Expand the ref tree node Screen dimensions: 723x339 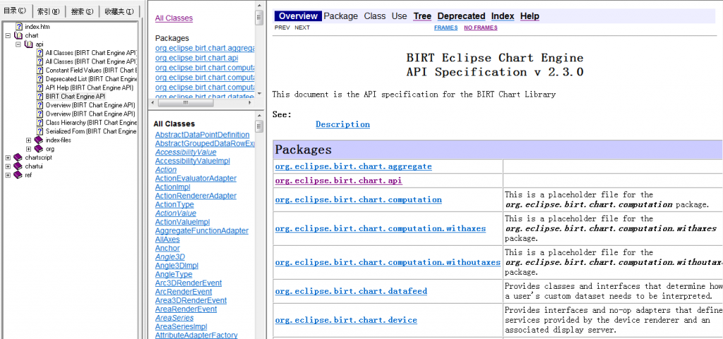click(x=8, y=175)
